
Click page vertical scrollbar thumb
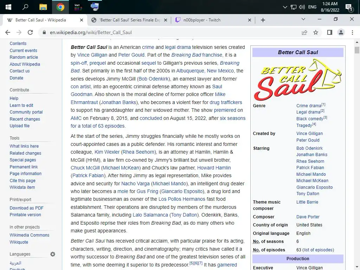pyautogui.click(x=357, y=50)
